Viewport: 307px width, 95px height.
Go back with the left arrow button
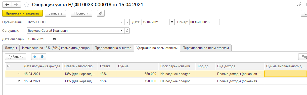click(7, 4)
